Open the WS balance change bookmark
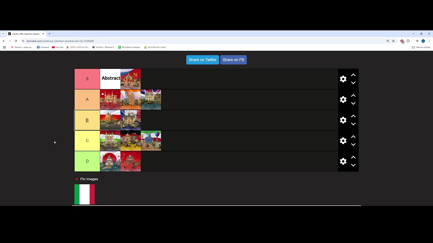The image size is (433, 243). 130,47
